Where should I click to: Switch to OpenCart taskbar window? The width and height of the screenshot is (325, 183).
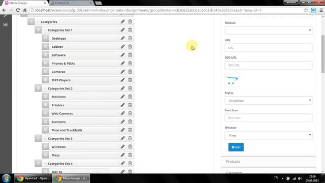(33, 178)
